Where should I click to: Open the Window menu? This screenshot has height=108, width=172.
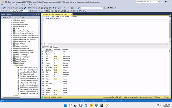(37, 5)
